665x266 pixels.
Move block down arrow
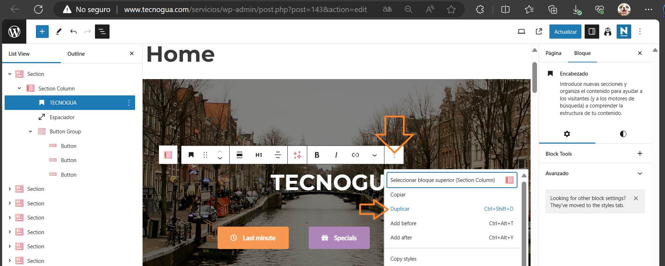click(220, 159)
